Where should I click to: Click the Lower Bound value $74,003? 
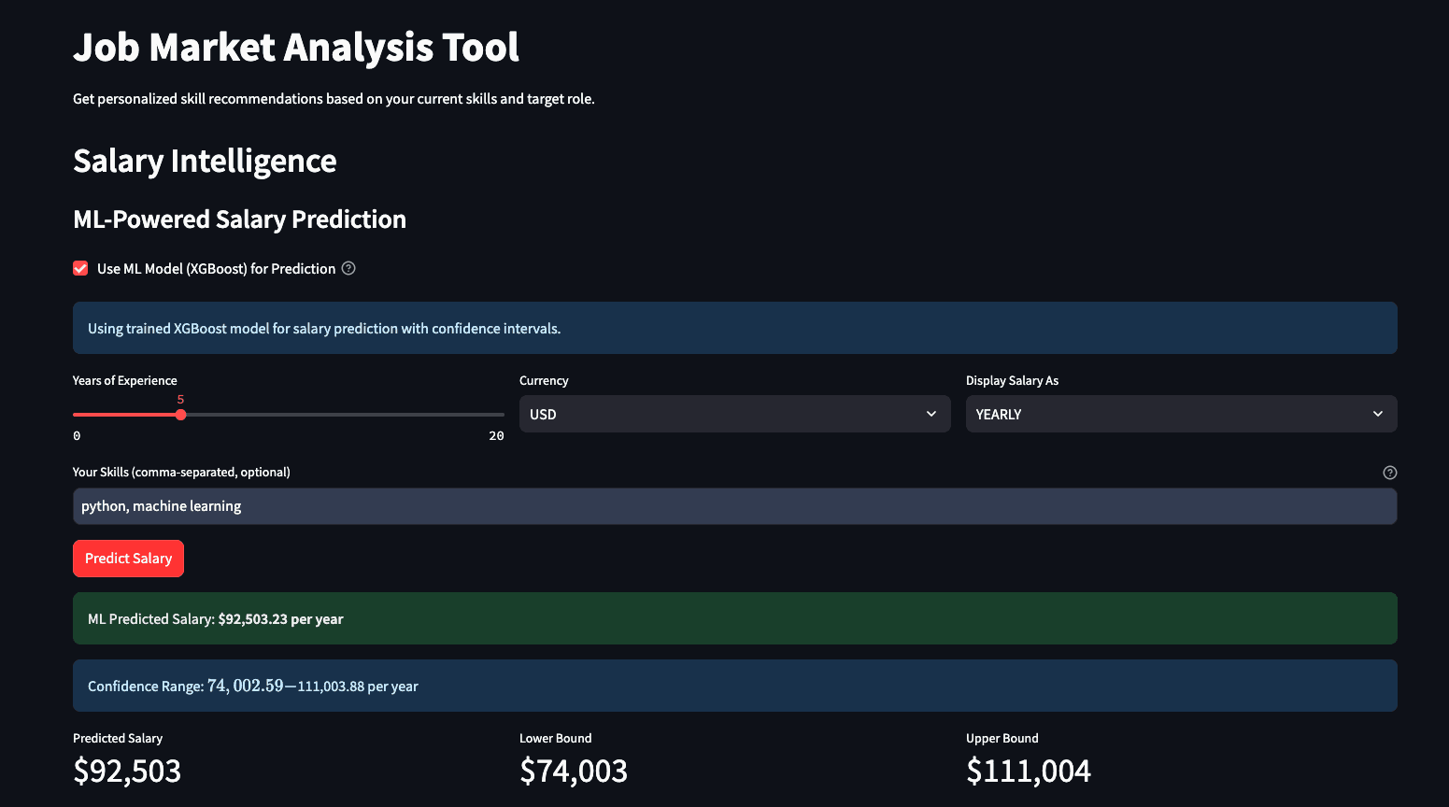pyautogui.click(x=574, y=771)
